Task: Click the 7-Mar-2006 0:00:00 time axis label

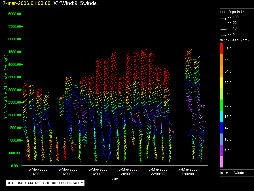Action: 188,171
